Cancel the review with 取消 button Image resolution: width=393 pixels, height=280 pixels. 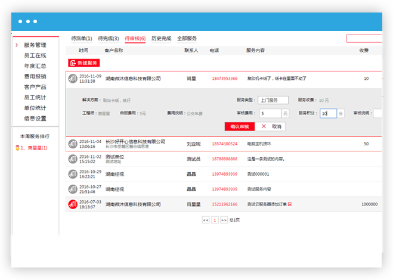point(272,126)
